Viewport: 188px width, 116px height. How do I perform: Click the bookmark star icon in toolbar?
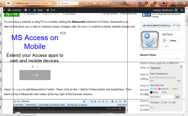point(82,3)
